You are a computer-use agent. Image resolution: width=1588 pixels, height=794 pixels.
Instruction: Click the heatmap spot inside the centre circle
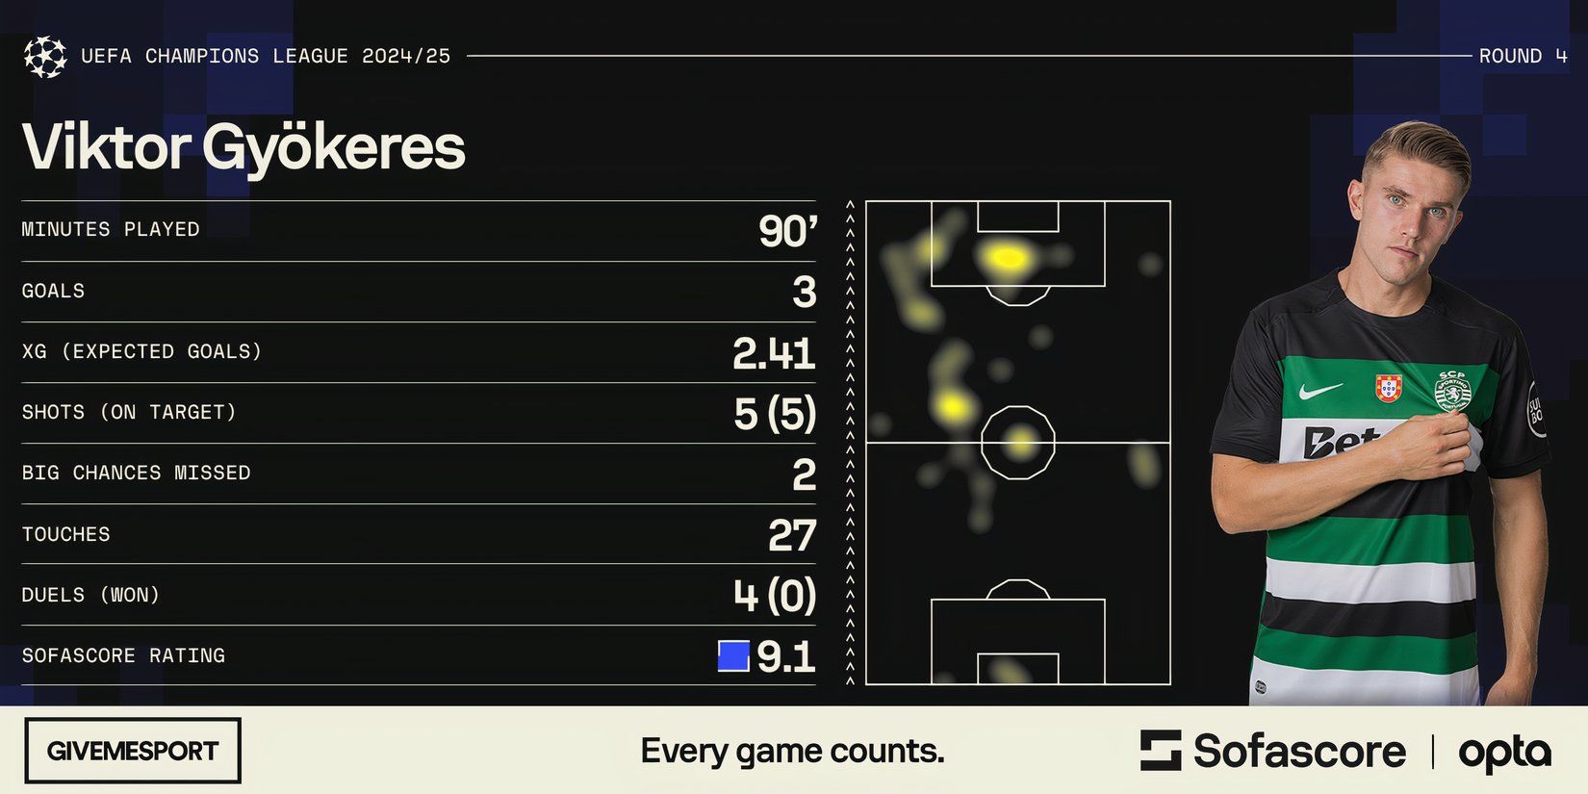coord(1020,443)
